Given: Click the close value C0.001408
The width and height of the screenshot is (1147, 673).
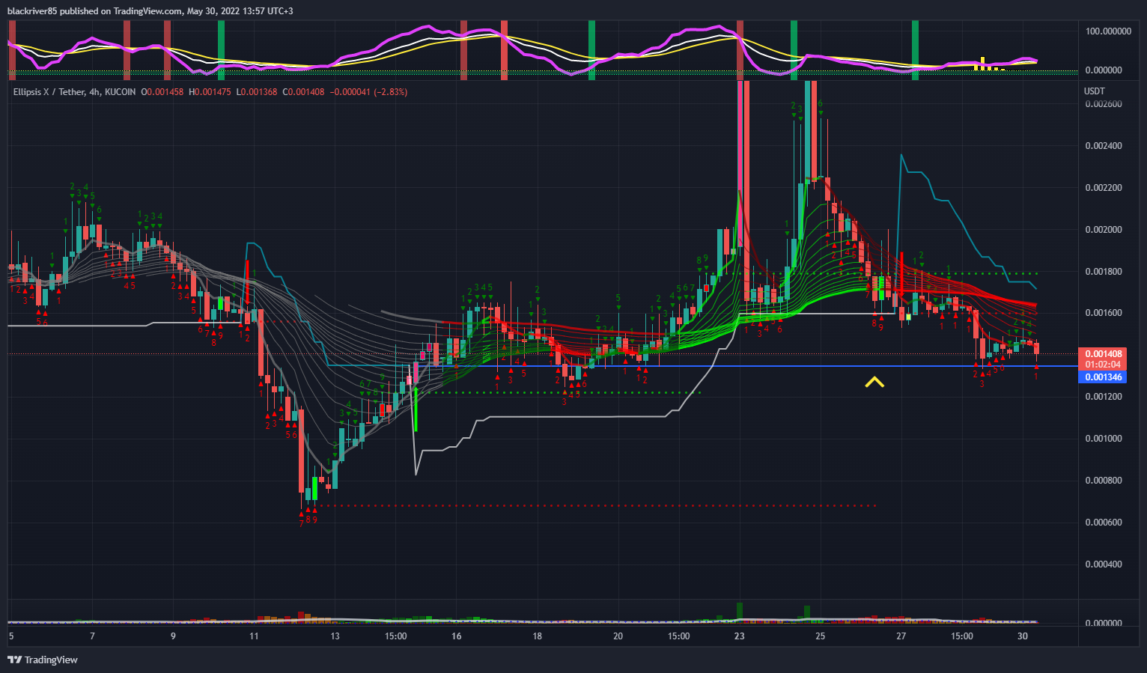Looking at the screenshot, I should coord(303,92).
